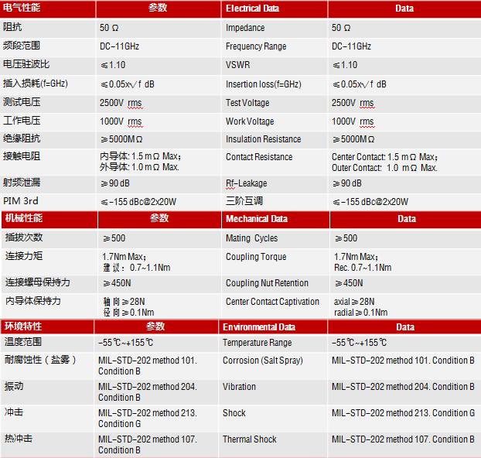This screenshot has width=481, height=458.
Task: Click the Impedance row label
Action: tap(245, 28)
